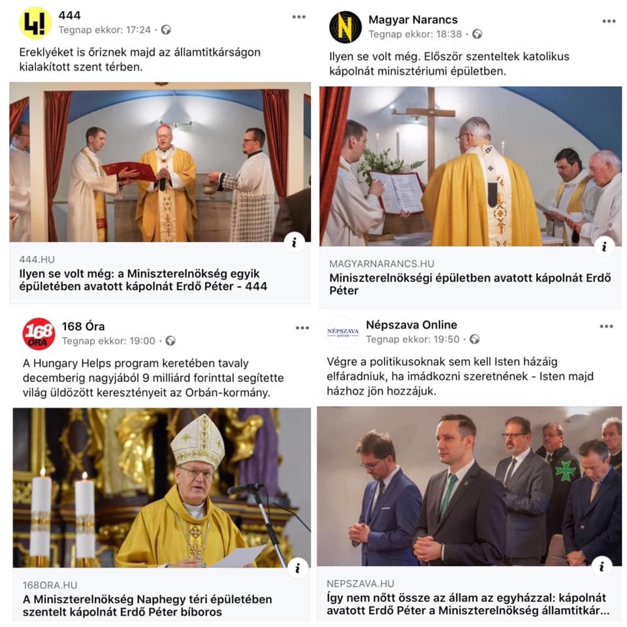
Task: Open the three-dot options menu on Népszava Online post
Action: coord(606,327)
